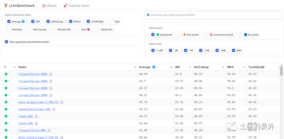Open the tiiuae/falcon-180B link with 68.7 average
This screenshot has width=284, height=139.
(x=33, y=81)
